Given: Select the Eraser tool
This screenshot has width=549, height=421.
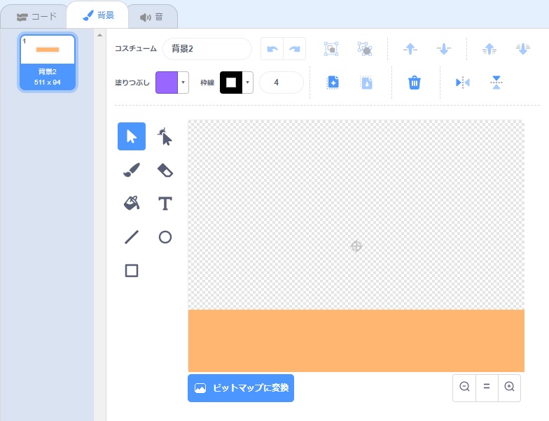Looking at the screenshot, I should click(165, 170).
